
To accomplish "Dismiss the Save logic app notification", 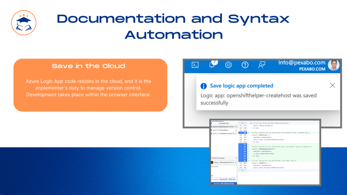I will (x=332, y=85).
